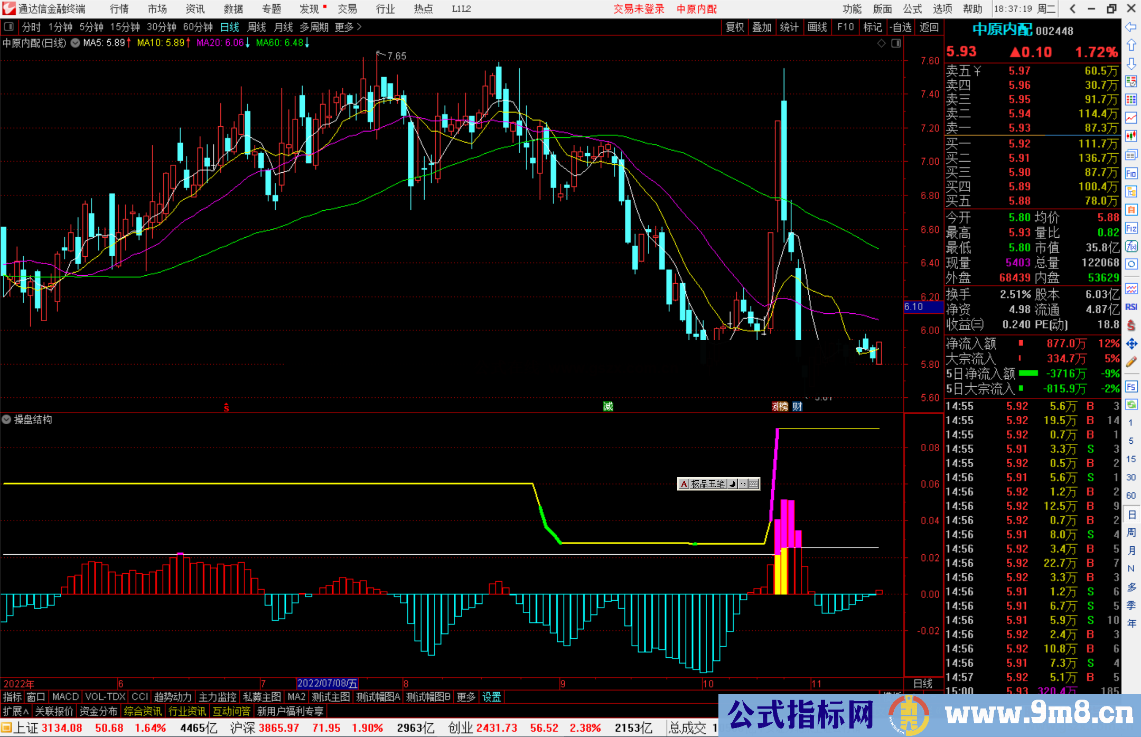Click the RSI indicator icon in sidebar

[1131, 307]
